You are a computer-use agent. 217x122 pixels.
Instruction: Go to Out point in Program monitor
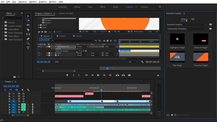click(110, 75)
